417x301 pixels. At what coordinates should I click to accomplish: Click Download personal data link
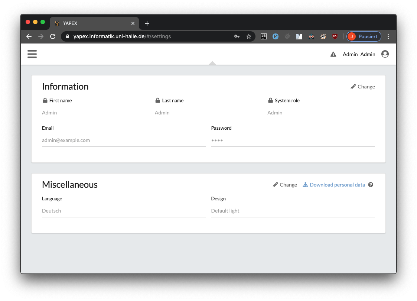(x=334, y=185)
